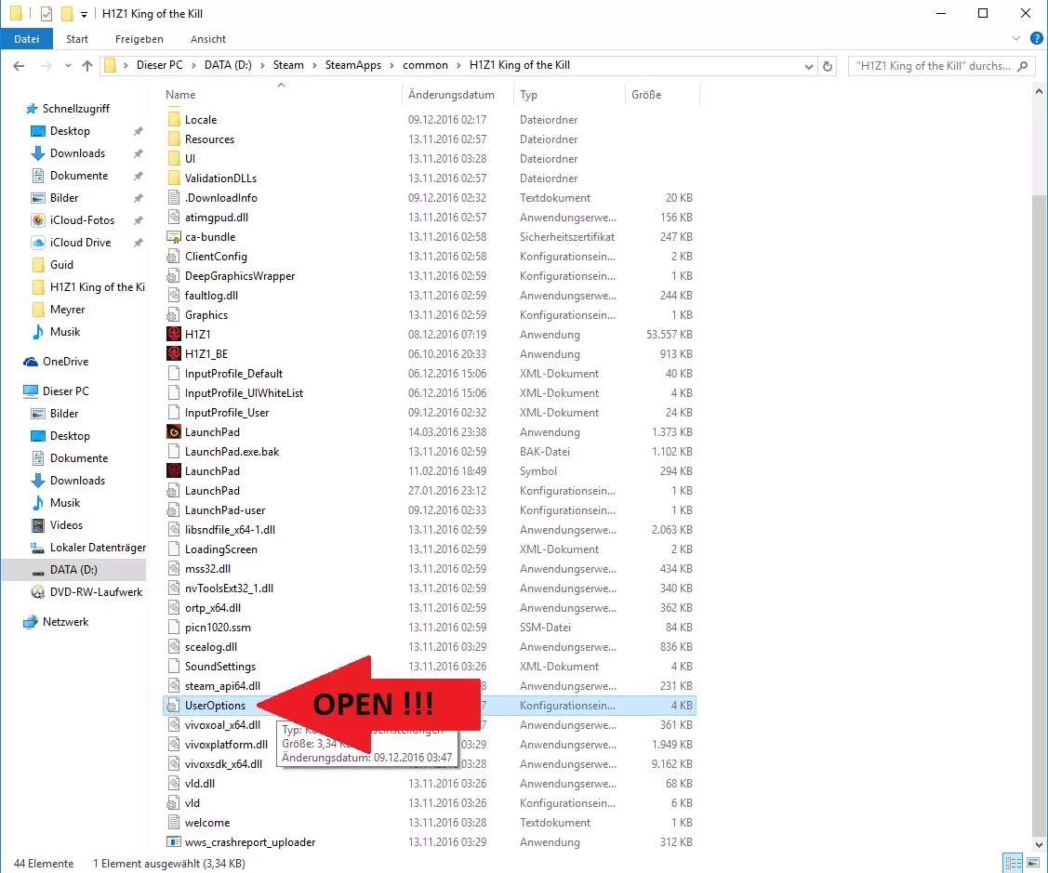Viewport: 1048px width, 873px height.
Task: Open the quick access toolbar dropdown
Action: (x=85, y=14)
